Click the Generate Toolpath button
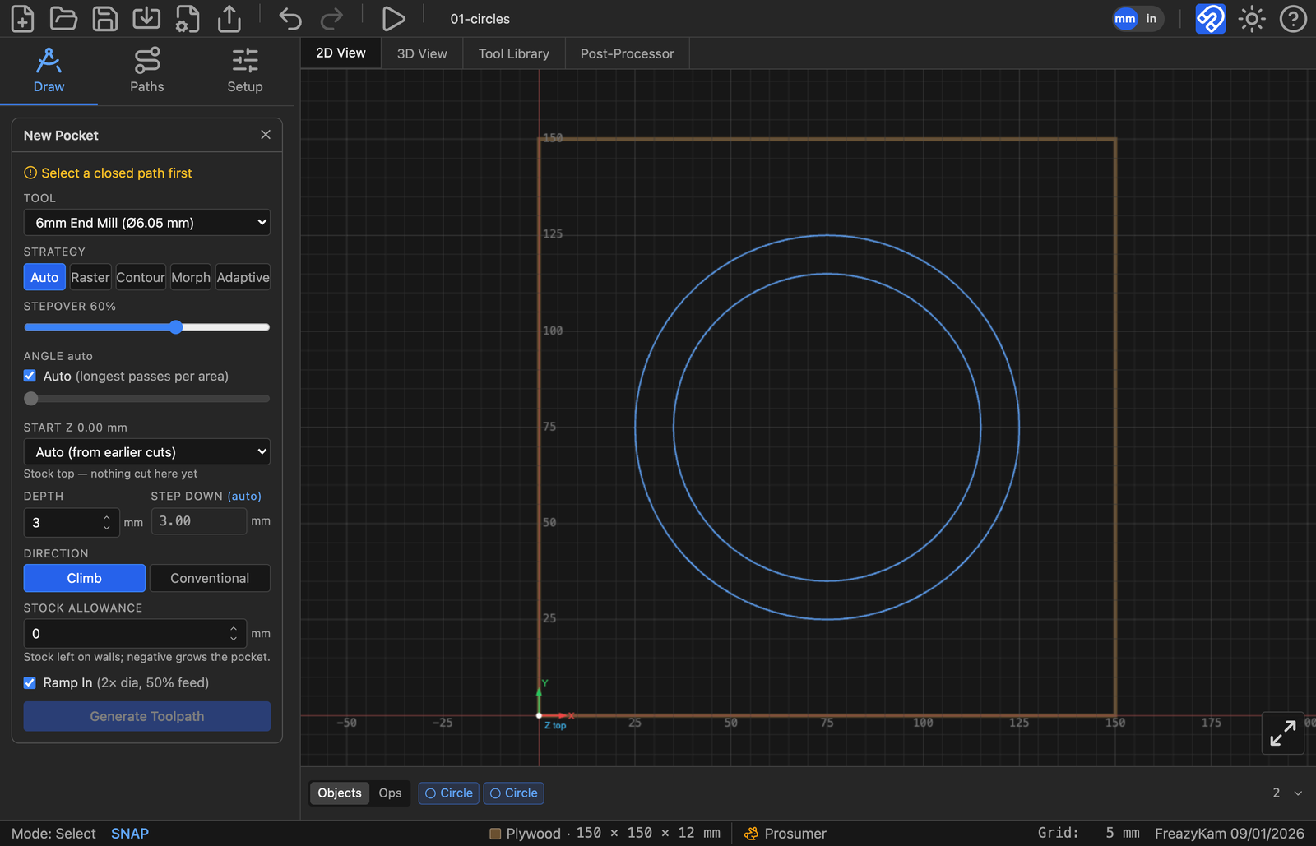This screenshot has height=846, width=1316. (x=147, y=716)
